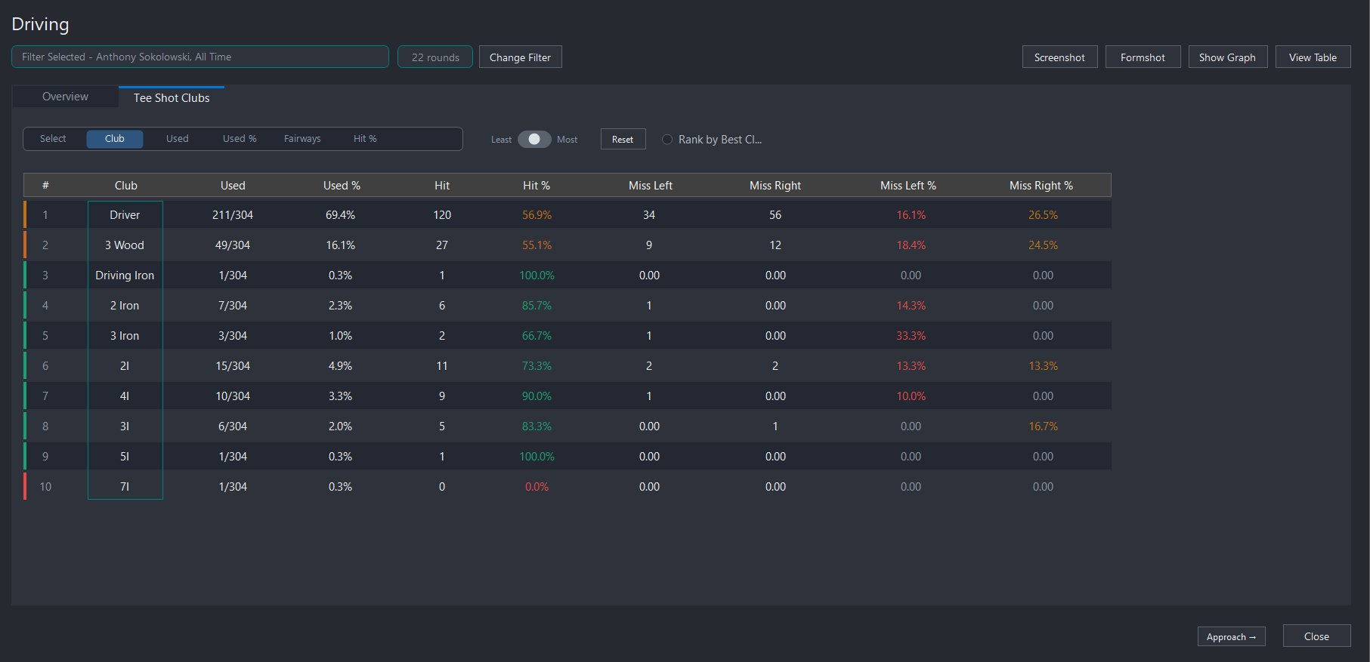Screen dimensions: 1370x662
Task: Click the 26.5% miss right value
Action: 1043,215
